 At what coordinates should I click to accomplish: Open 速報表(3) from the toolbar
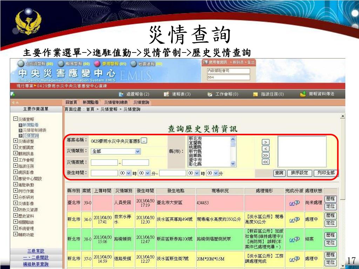[x=177, y=94]
